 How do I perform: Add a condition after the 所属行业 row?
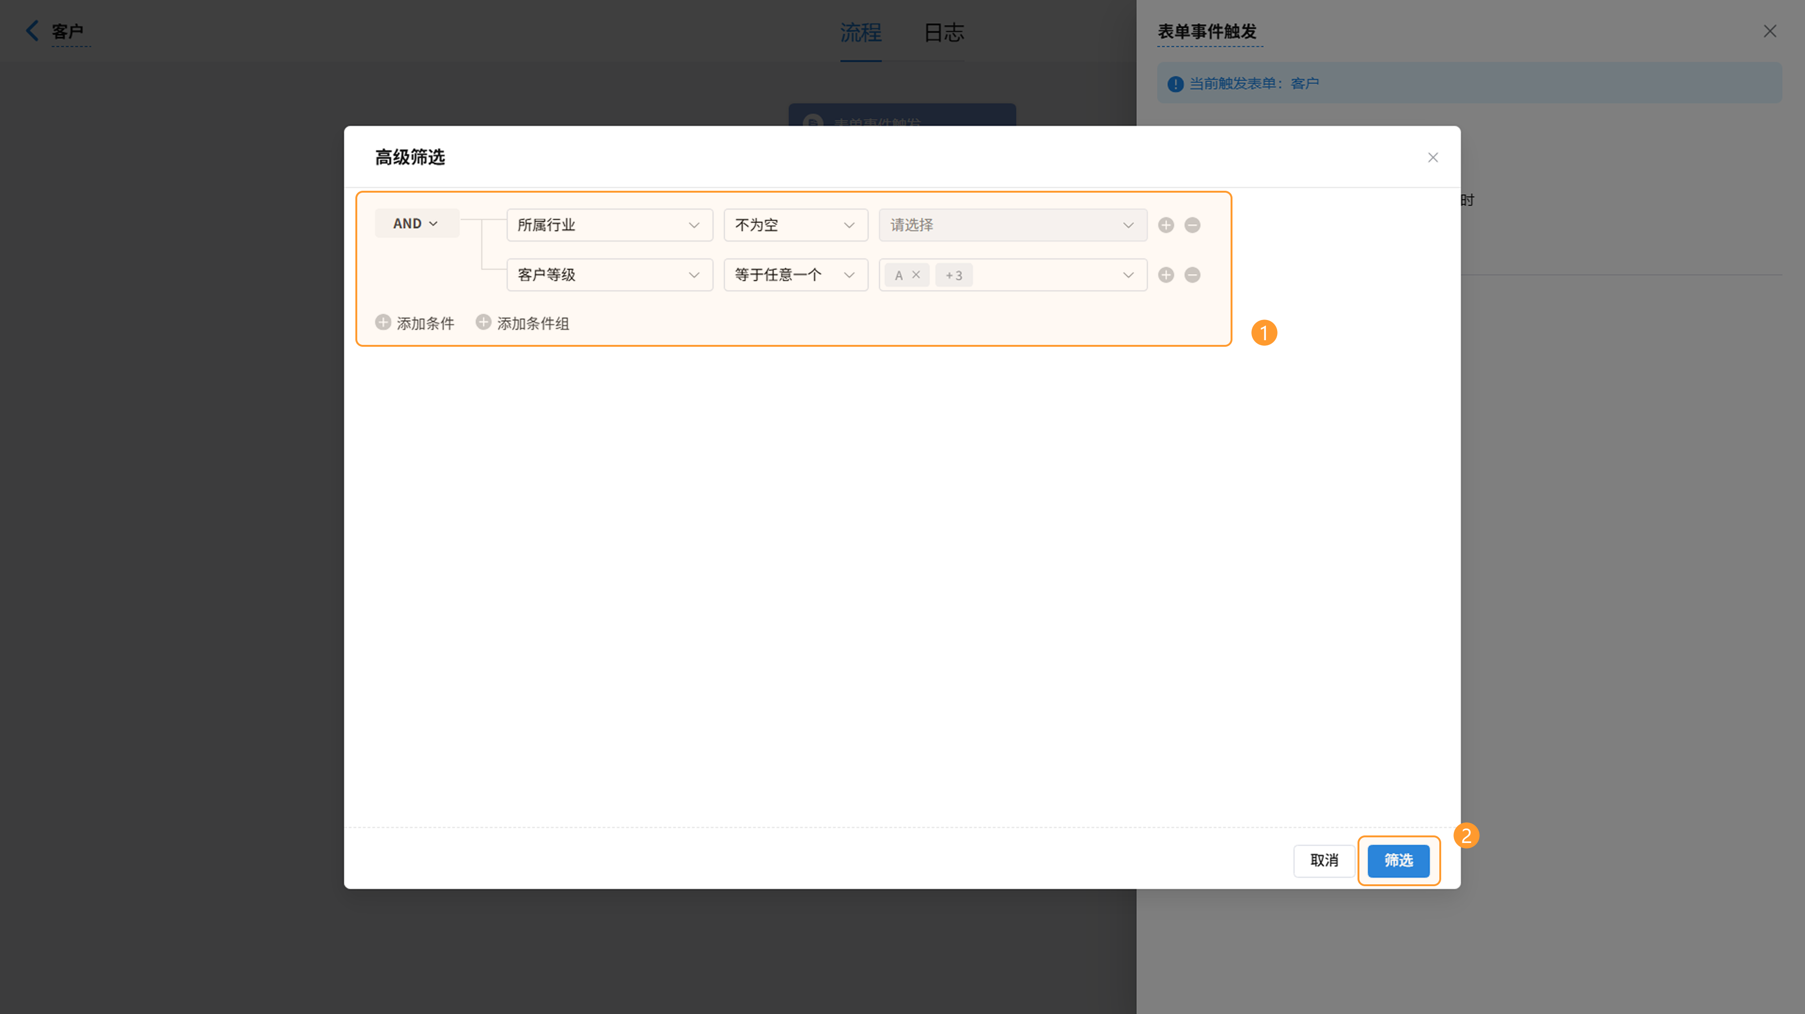[x=1166, y=225]
